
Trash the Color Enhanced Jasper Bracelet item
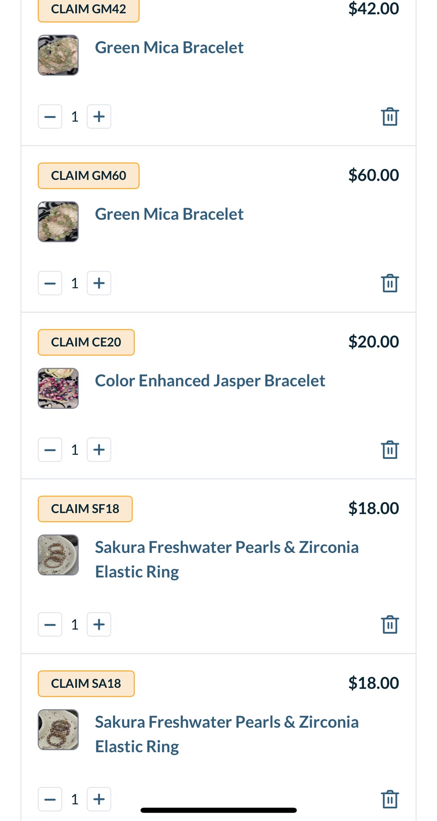click(390, 450)
